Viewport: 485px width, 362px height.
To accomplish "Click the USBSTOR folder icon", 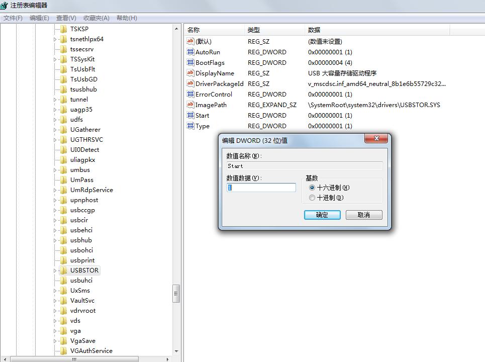I will [64, 270].
